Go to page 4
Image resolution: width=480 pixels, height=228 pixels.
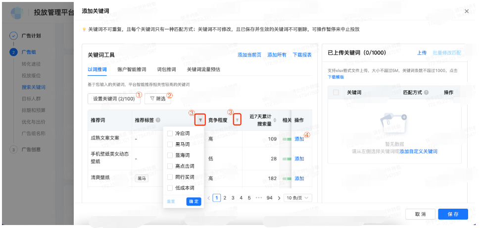point(241,198)
